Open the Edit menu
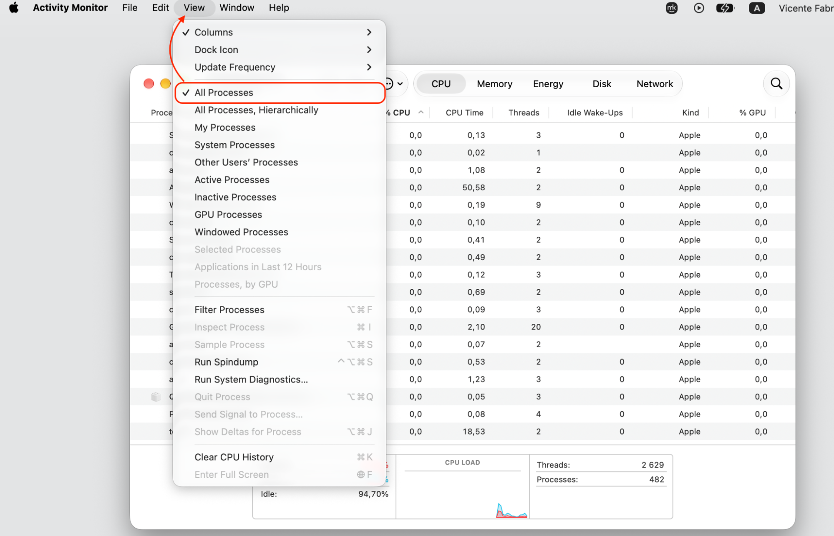This screenshot has width=834, height=536. tap(160, 8)
